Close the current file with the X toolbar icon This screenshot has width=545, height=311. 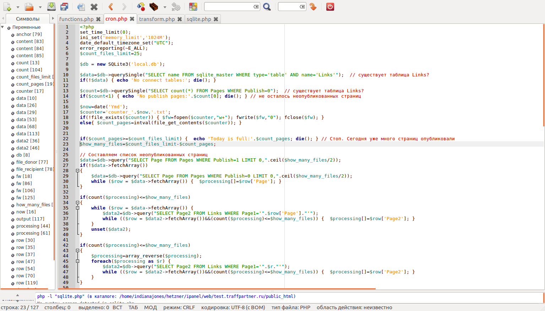(94, 7)
